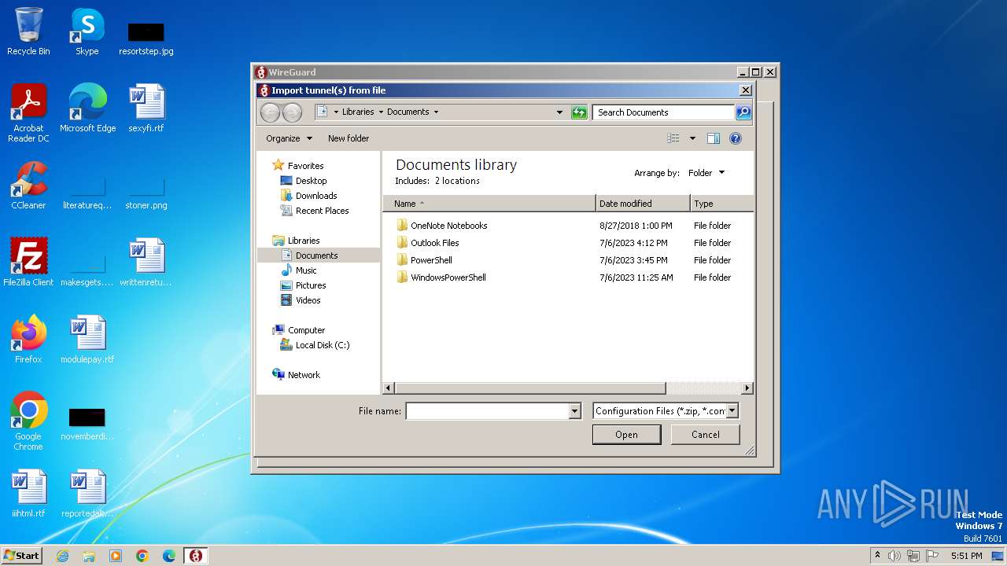This screenshot has height=566, width=1007.
Task: Select the sexyfi.rtf desktop file
Action: coord(146,108)
